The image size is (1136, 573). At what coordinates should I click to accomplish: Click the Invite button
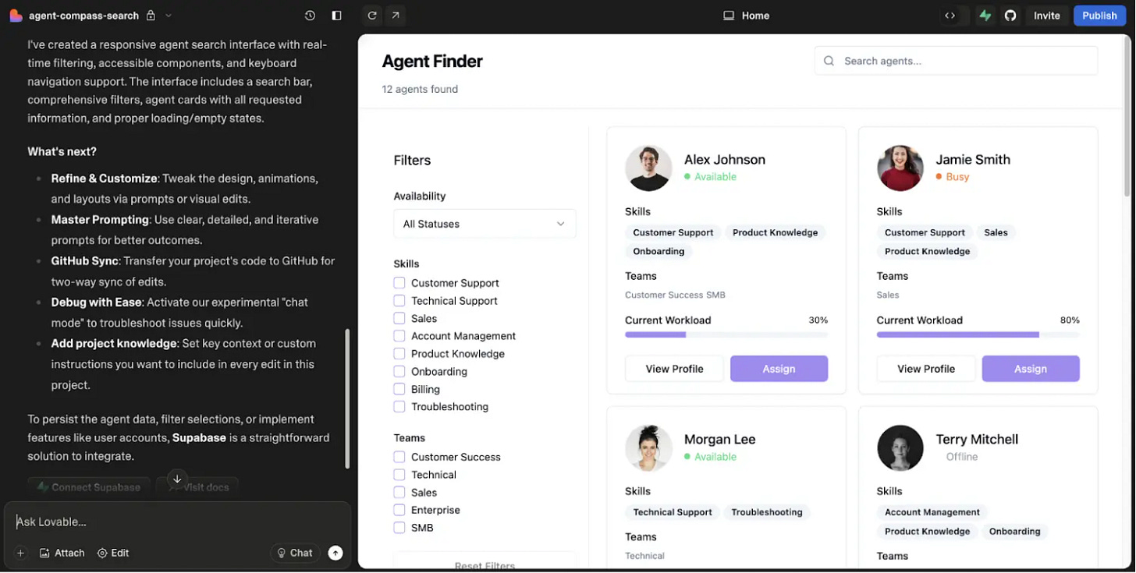(1047, 16)
